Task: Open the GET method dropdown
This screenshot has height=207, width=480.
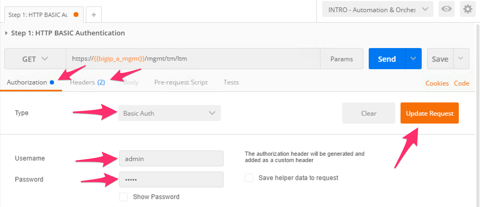Action: (35, 59)
